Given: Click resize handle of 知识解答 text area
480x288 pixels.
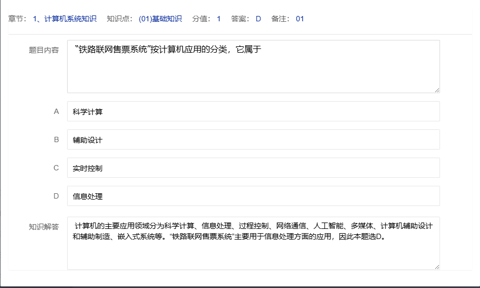Looking at the screenshot, I should (x=437, y=267).
